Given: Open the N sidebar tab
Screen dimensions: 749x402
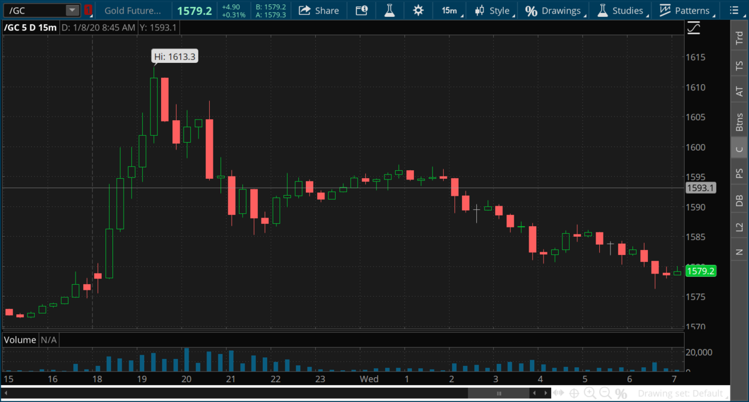Looking at the screenshot, I should click(740, 252).
